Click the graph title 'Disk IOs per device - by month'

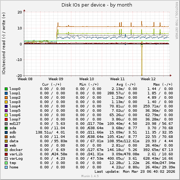pos(97,5)
